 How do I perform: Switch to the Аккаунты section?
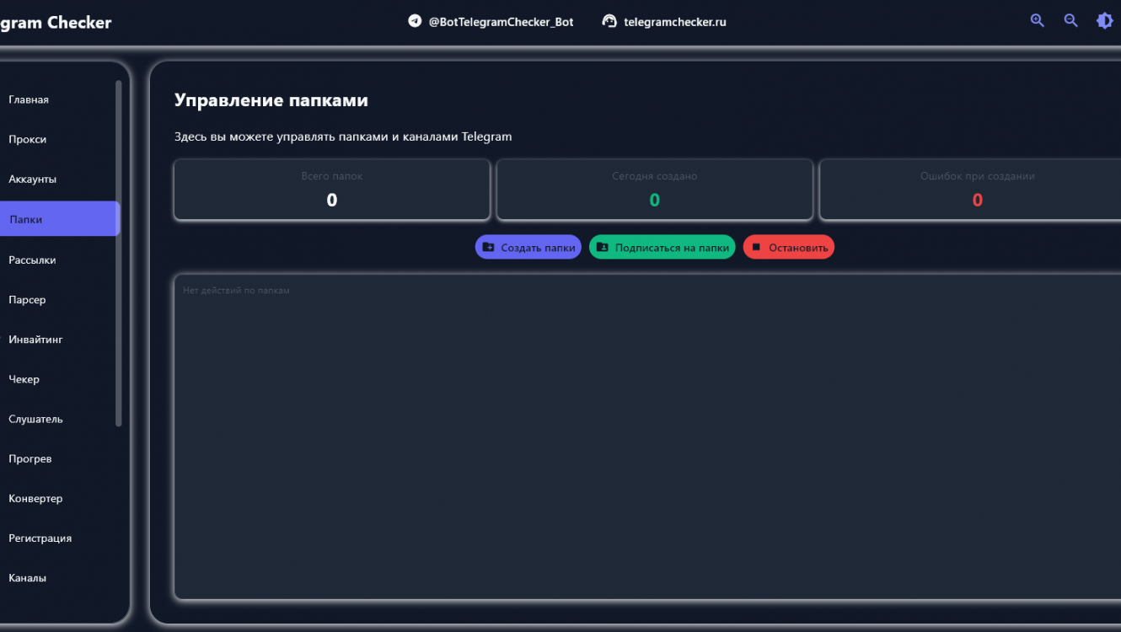33,179
